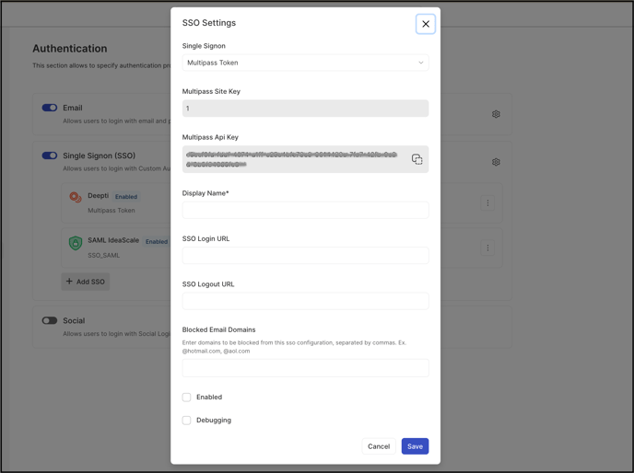Open SAML IdeaScale three-dot menu
Viewport: 634px width, 473px height.
(x=487, y=248)
